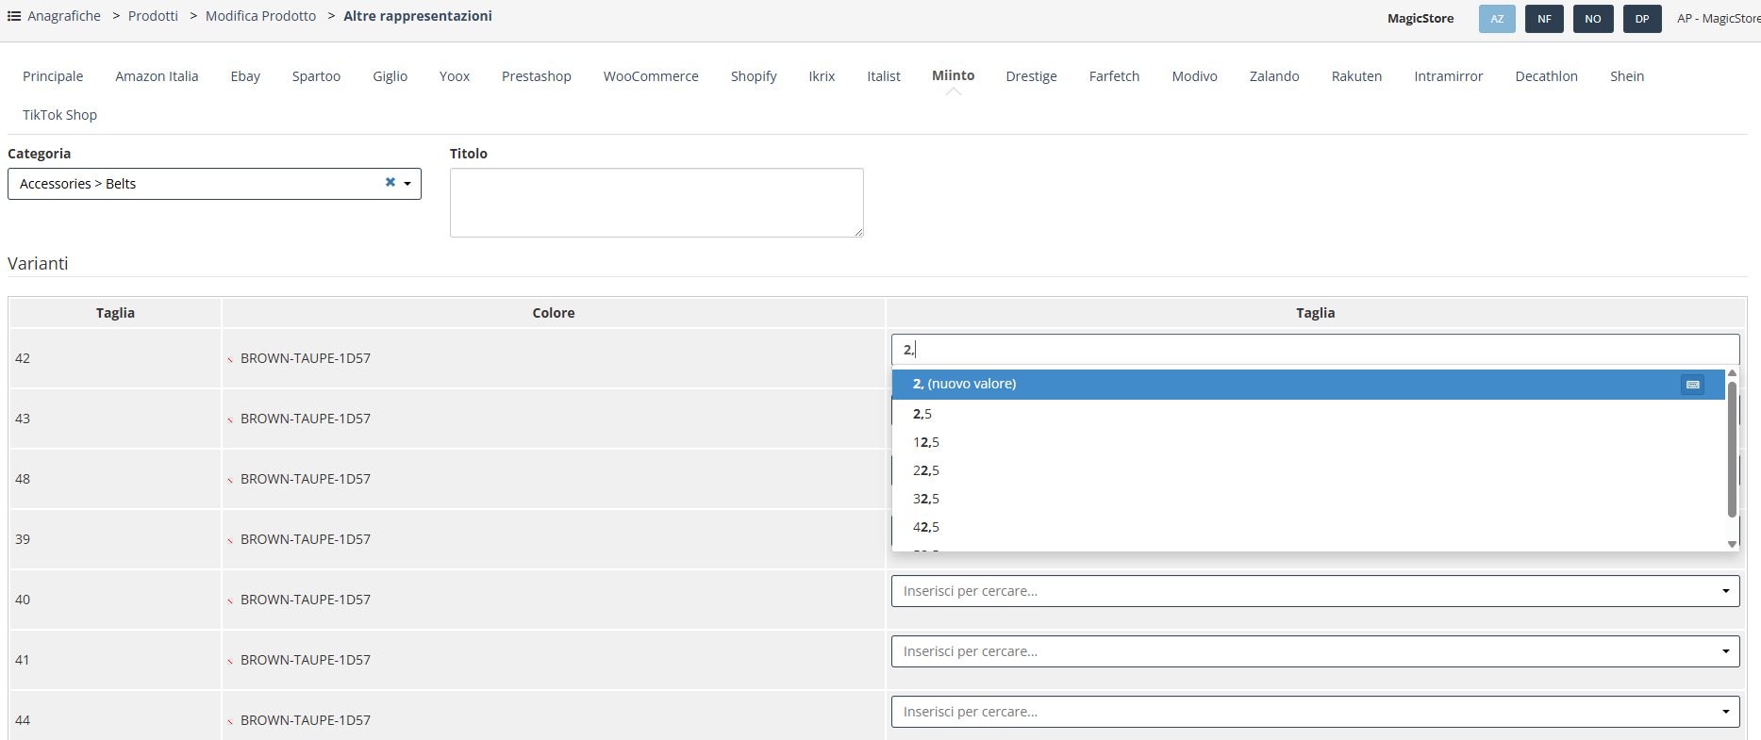This screenshot has height=740, width=1761.
Task: Click into the Titolo text area
Action: [x=656, y=203]
